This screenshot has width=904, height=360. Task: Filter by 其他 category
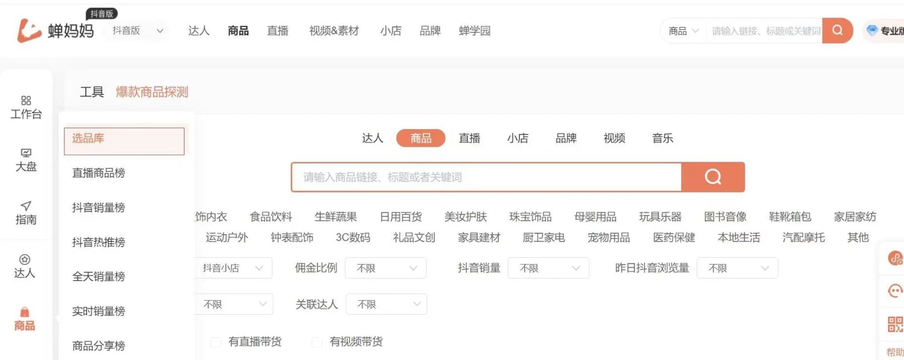coord(858,237)
